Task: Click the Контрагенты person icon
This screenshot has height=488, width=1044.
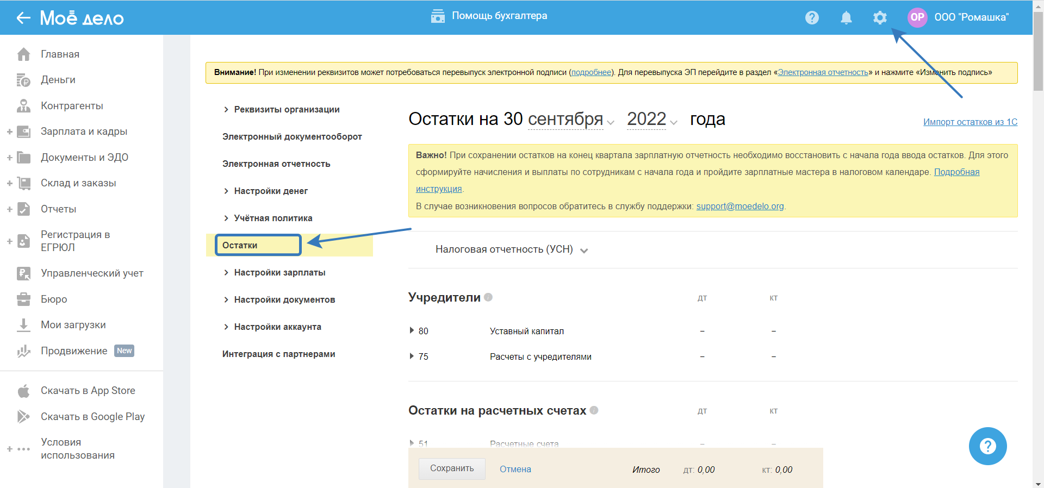Action: pos(23,106)
